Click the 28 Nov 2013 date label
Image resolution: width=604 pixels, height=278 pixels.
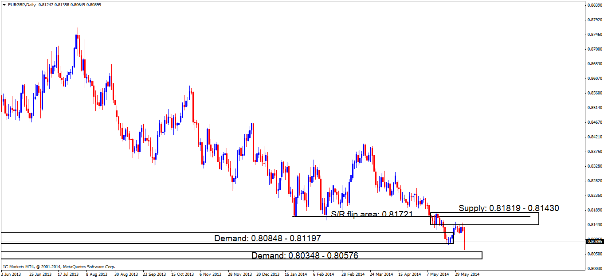coord(239,274)
